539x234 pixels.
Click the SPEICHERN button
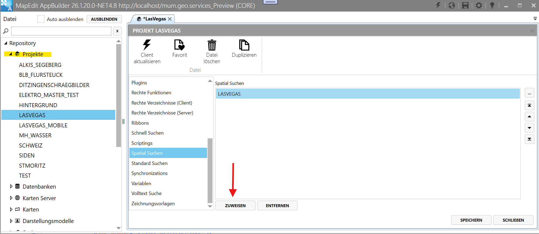[x=471, y=220]
